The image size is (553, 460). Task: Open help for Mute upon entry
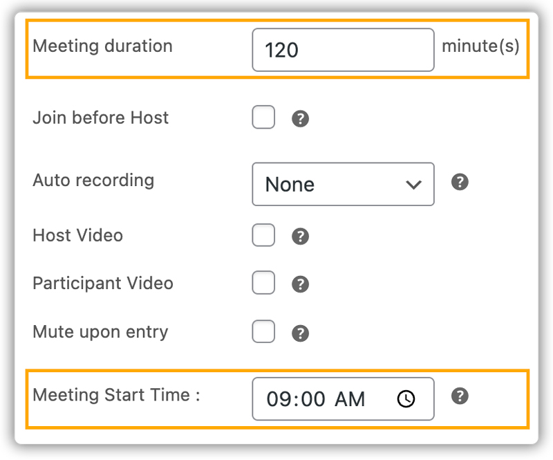[x=300, y=332]
